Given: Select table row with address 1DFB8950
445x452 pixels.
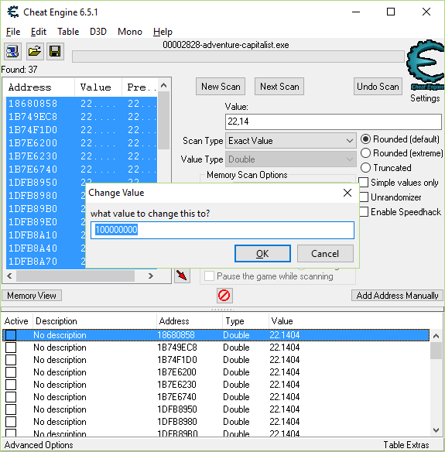Looking at the screenshot, I should coord(216,409).
